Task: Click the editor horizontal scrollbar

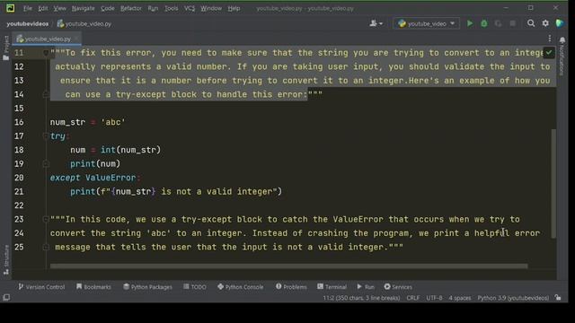Action: click(289, 266)
